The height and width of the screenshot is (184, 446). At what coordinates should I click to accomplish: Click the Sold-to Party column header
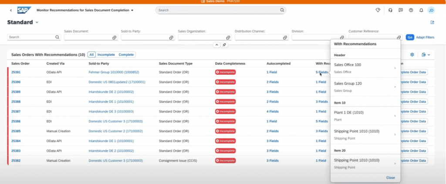pos(99,64)
